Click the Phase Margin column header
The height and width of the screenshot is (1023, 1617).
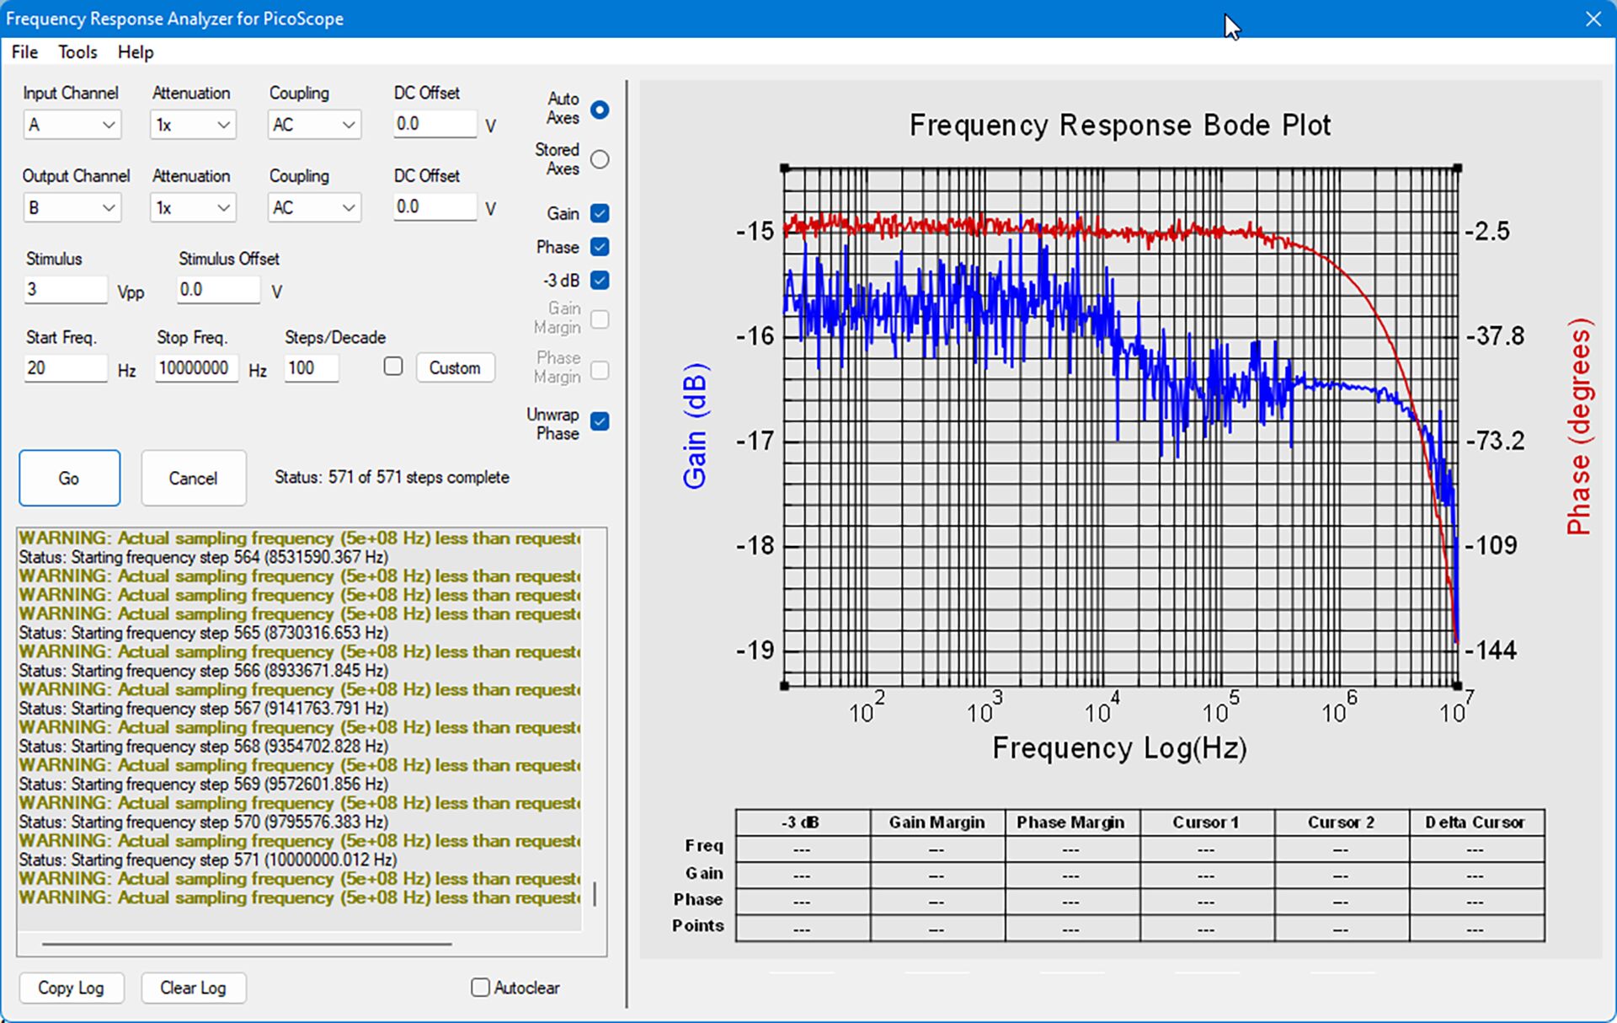(1071, 822)
